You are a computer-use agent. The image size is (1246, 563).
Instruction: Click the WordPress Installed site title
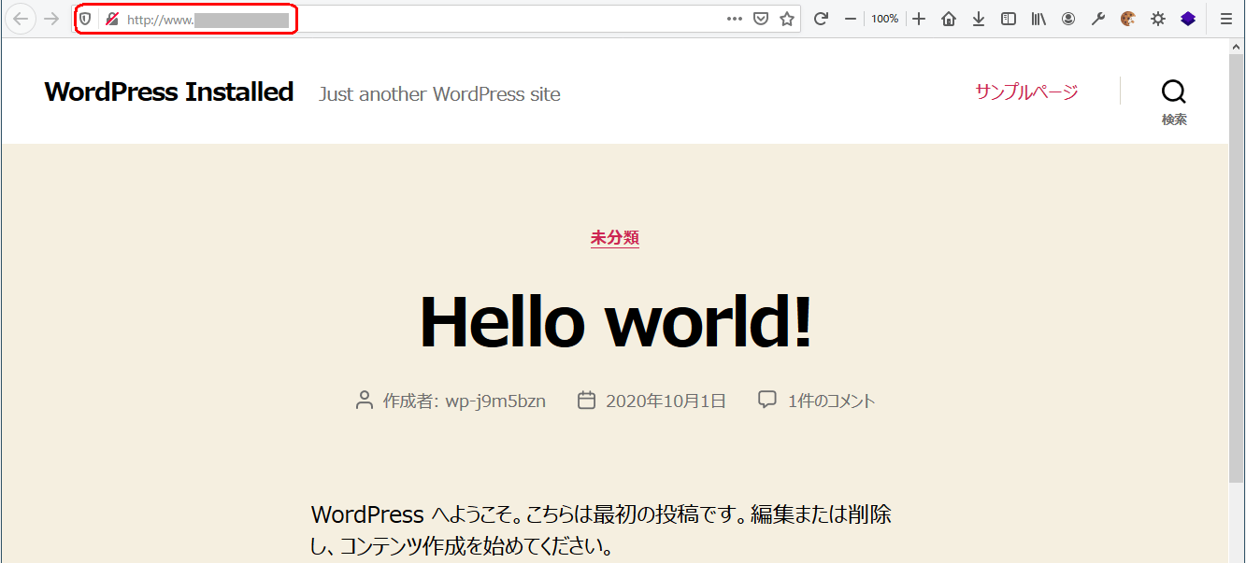pos(169,92)
